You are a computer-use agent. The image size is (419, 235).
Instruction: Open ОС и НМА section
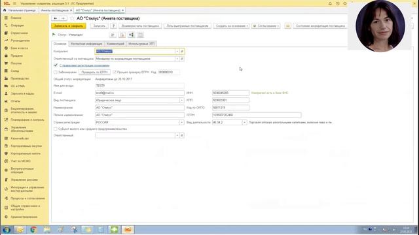18,86
